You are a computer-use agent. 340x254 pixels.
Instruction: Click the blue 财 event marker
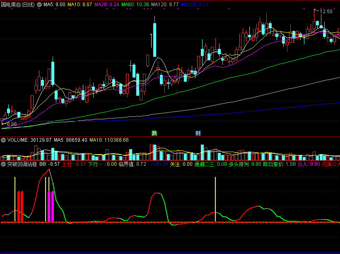(x=198, y=133)
